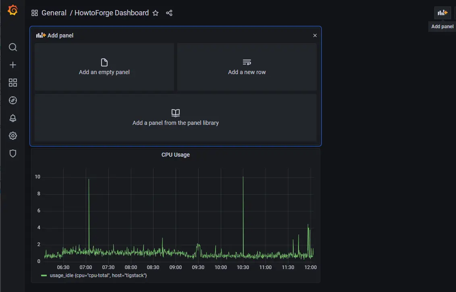Screen dimensions: 456x292
Task: Open the Share dashboard icon
Action: (169, 13)
